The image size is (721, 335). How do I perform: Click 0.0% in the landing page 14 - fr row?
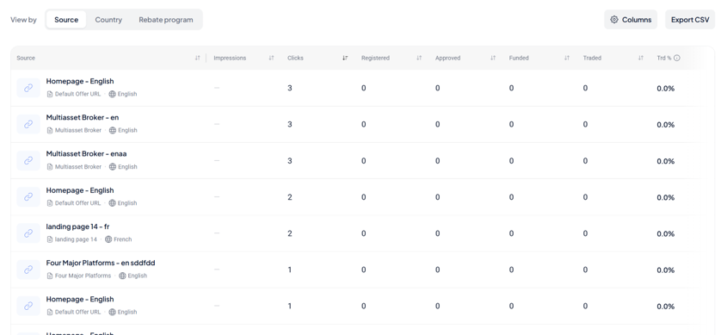pos(666,233)
